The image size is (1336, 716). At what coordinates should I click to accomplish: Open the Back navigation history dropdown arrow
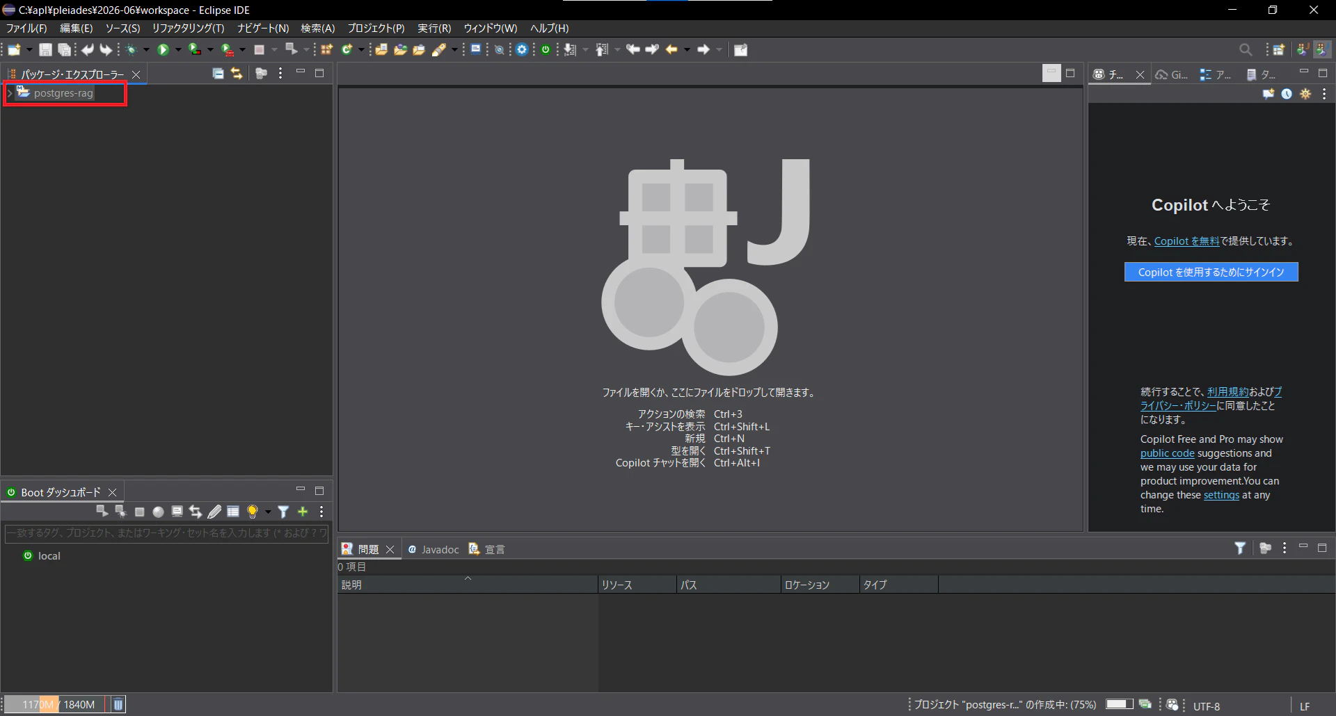[687, 49]
